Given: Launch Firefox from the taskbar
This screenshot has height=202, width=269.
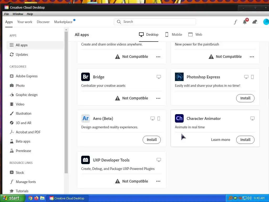Looking at the screenshot, I should (36, 198).
